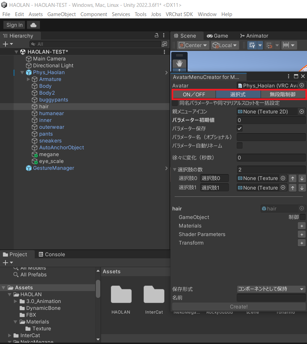Open the Local rotation dropdown
The width and height of the screenshot is (307, 344).
(225, 45)
